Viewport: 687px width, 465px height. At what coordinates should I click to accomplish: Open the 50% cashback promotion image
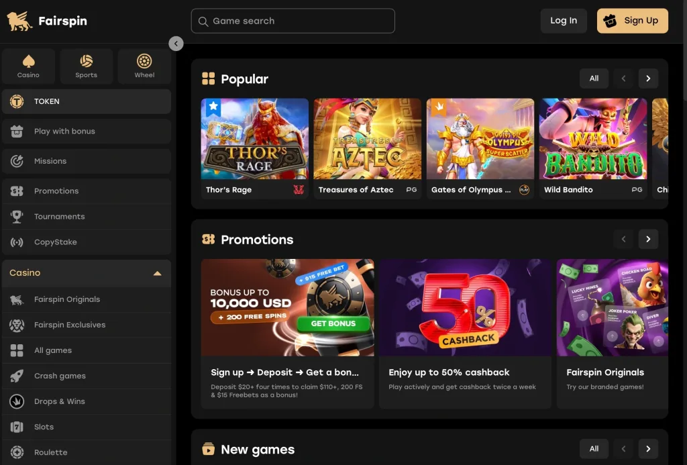(x=465, y=308)
